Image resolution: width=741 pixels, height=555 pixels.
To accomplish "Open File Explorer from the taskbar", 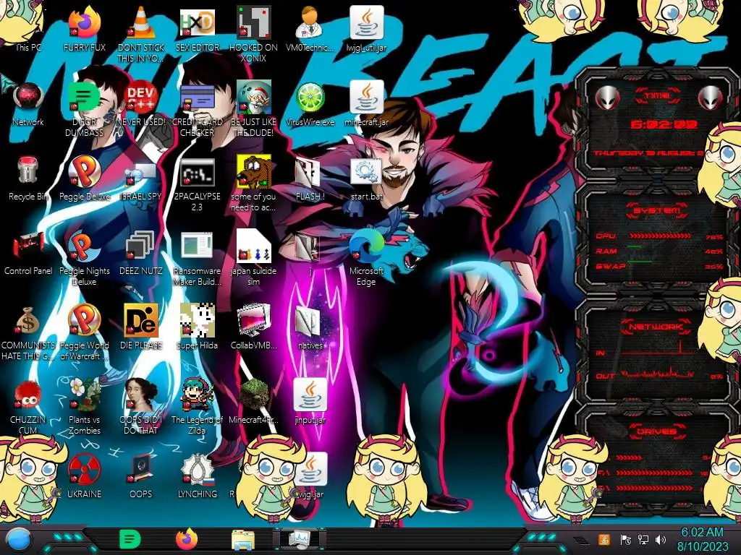I will click(x=243, y=540).
